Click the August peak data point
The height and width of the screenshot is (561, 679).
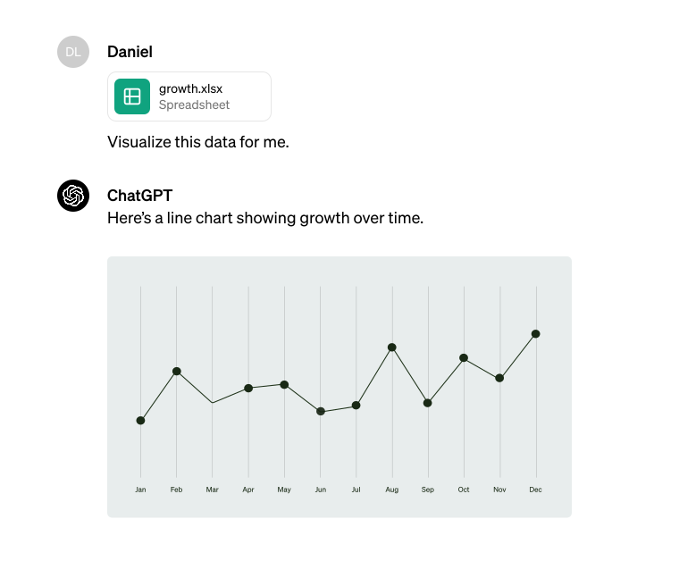[392, 347]
